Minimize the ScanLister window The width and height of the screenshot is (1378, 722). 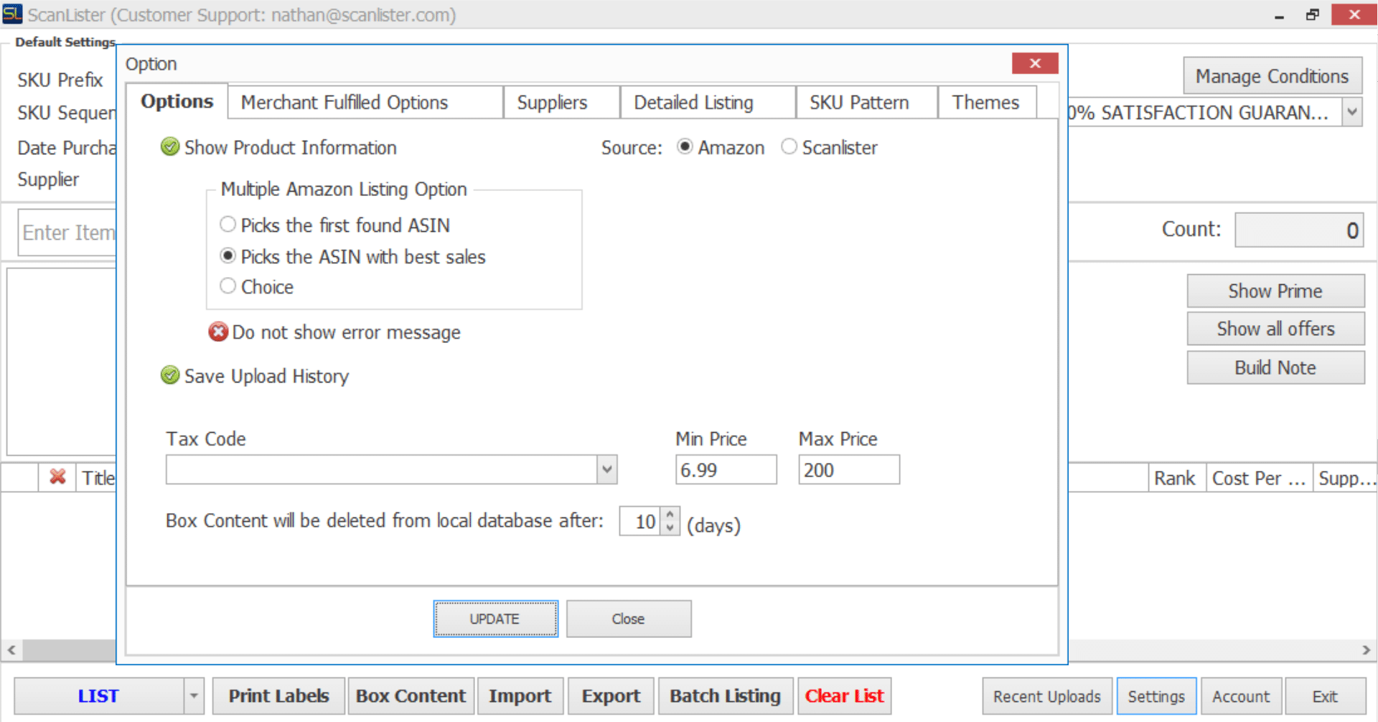(x=1279, y=14)
